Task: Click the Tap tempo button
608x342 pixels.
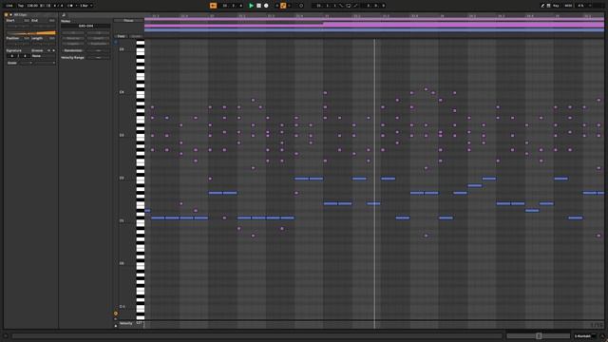Action: pyautogui.click(x=21, y=6)
